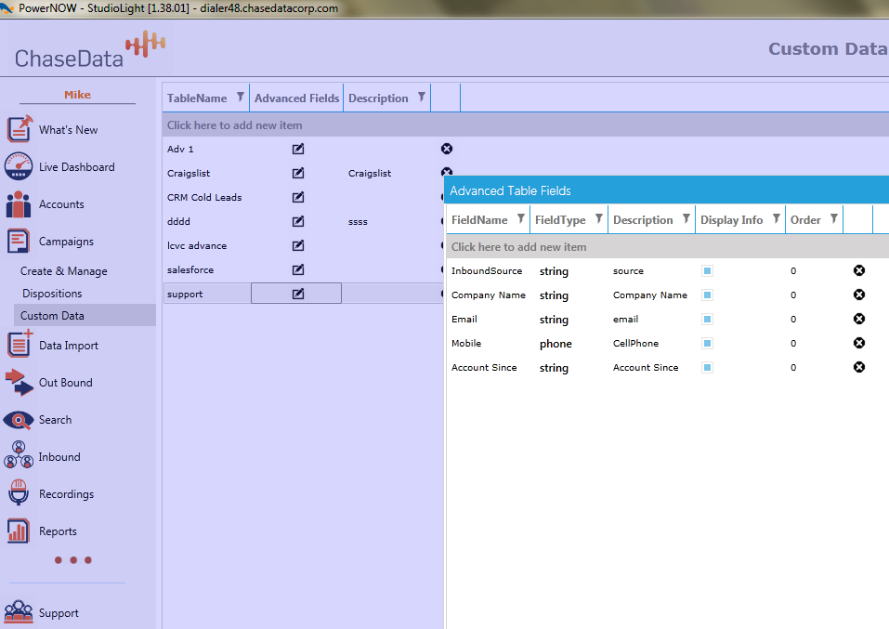Click the Search eye icon

(x=19, y=420)
